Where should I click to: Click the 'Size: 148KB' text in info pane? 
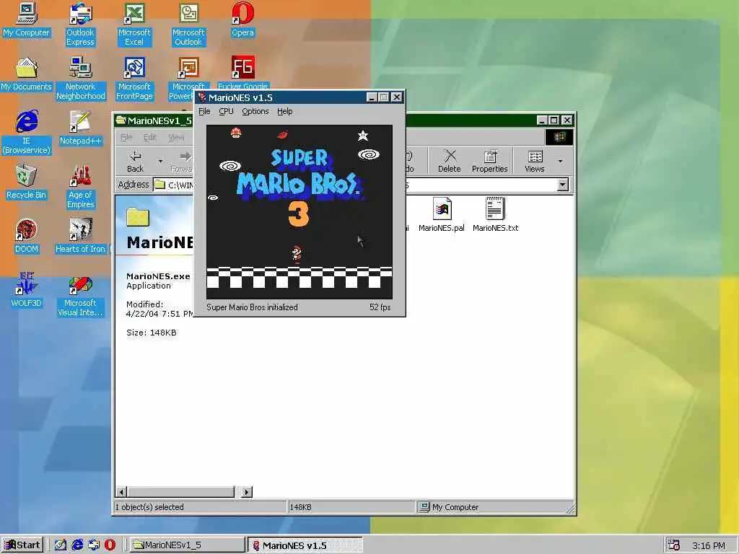(x=152, y=333)
